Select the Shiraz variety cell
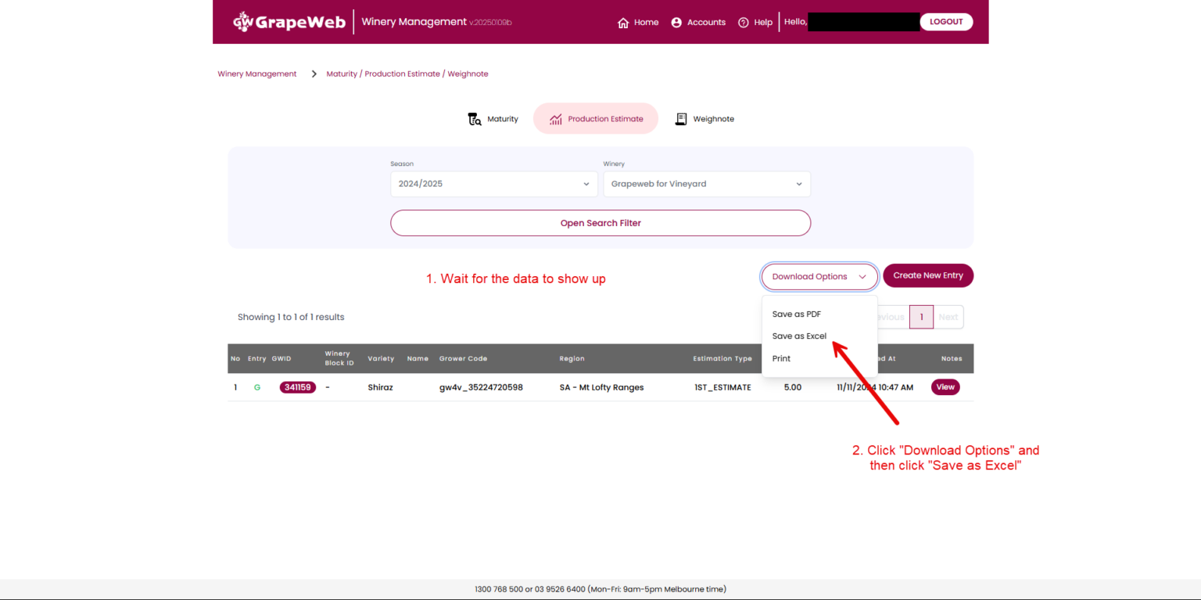Image resolution: width=1201 pixels, height=600 pixels. (x=380, y=387)
